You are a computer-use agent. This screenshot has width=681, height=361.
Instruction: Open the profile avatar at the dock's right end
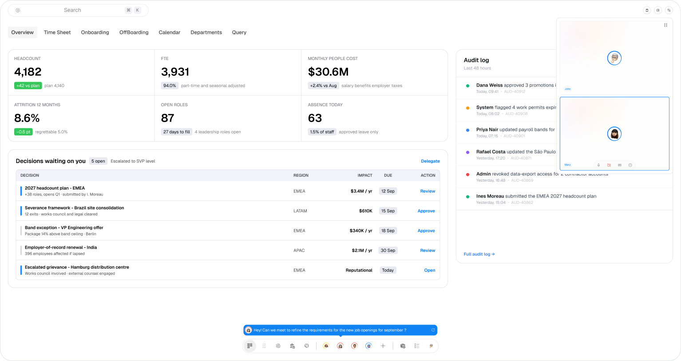(x=431, y=346)
